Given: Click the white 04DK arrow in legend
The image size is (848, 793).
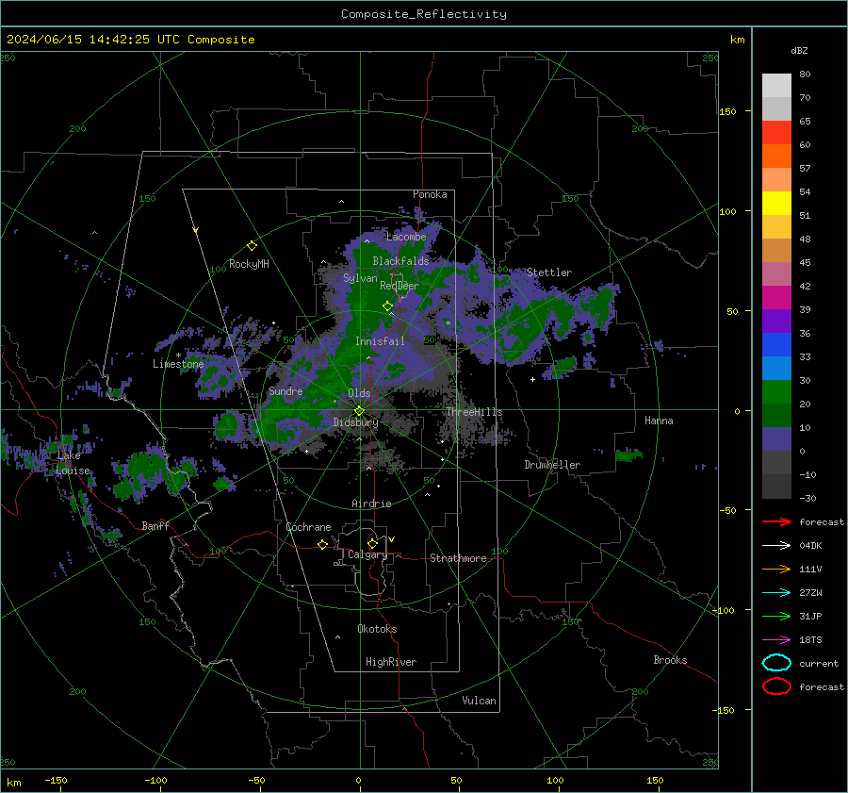Looking at the screenshot, I should coord(776,546).
